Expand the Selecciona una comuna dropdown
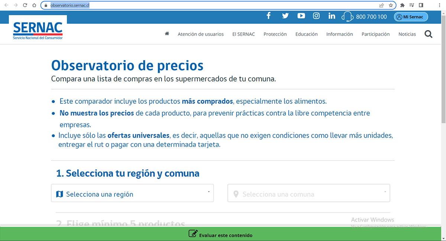 tap(309, 193)
